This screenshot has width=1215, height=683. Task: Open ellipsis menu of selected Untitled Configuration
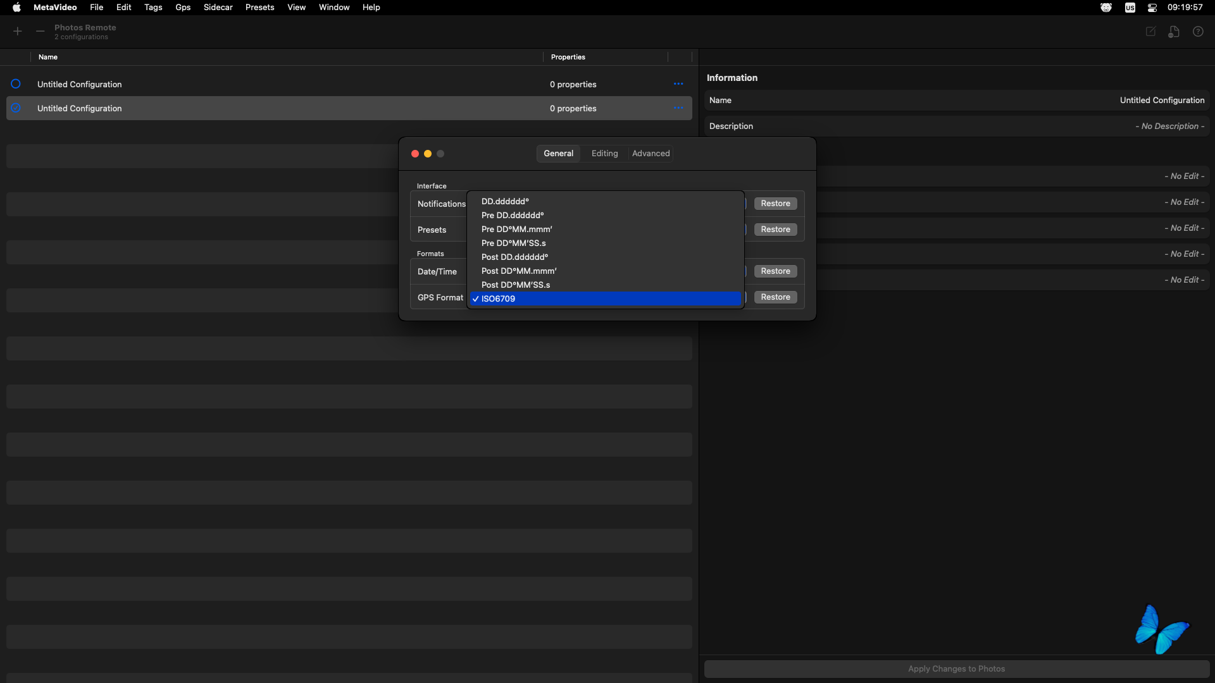click(678, 108)
